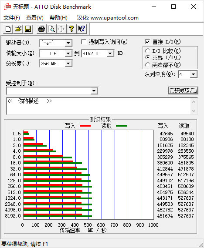
Task: Click the ATTO app icon in title bar
Action: click(x=7, y=7)
